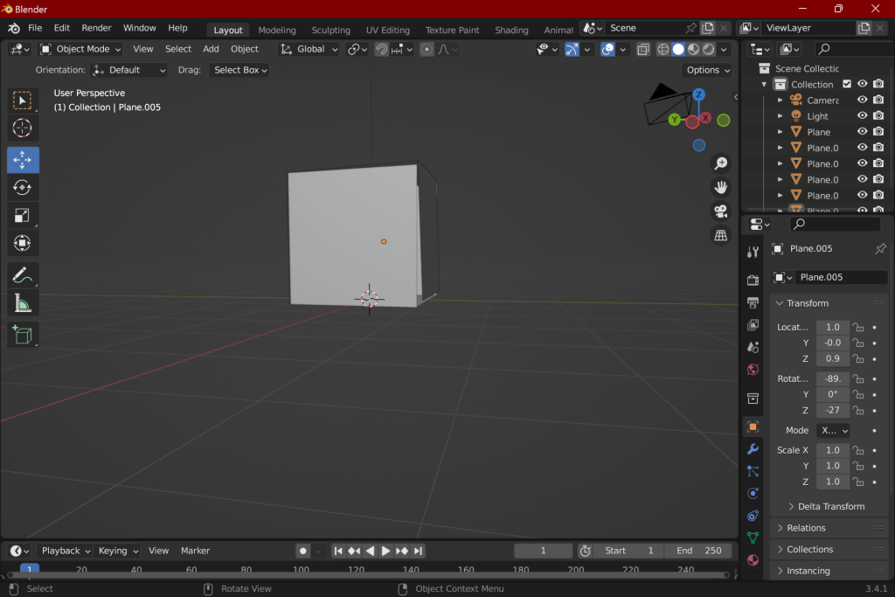895x597 pixels.
Task: Click the Pan view hand icon
Action: (x=721, y=187)
